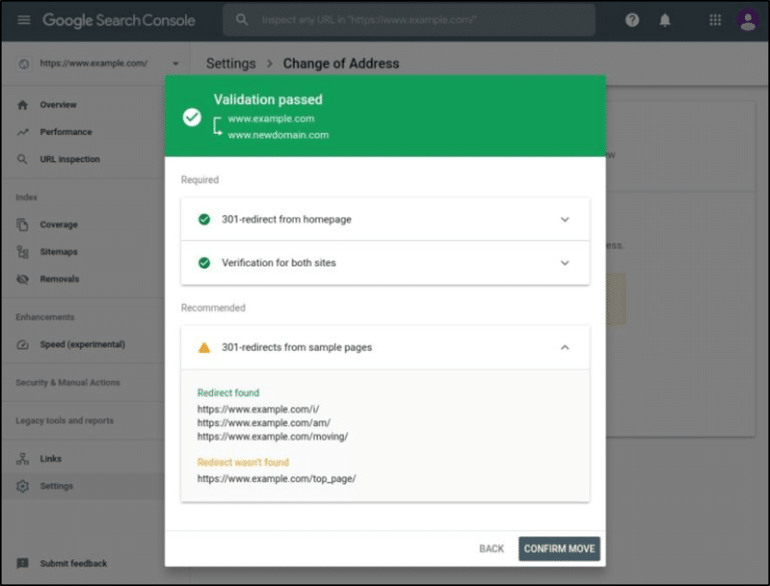
Task: Collapse 301-redirects from sample pages chevron
Action: [x=565, y=347]
